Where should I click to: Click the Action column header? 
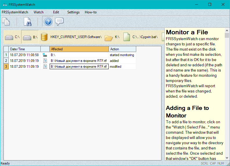122,49
